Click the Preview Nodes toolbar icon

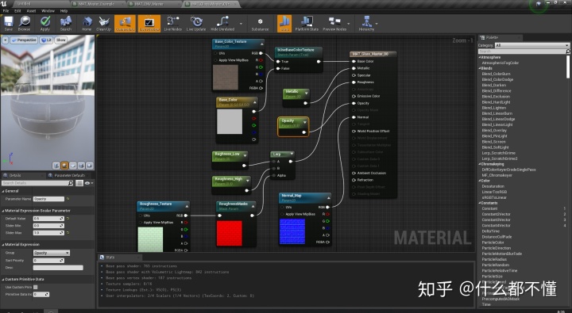(x=334, y=23)
